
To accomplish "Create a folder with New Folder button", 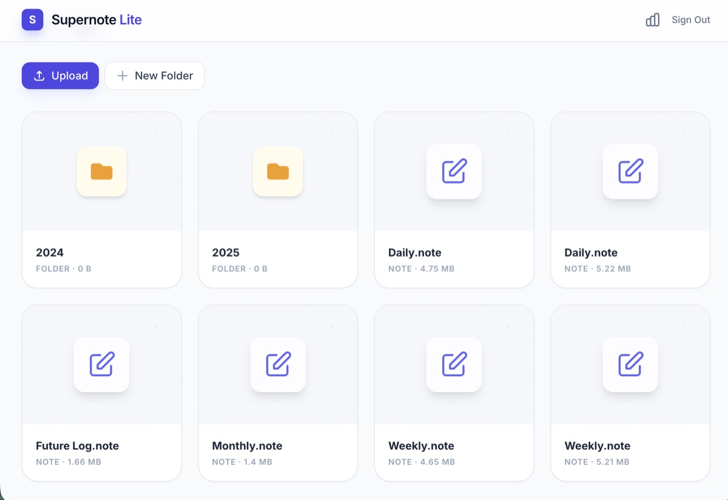I will (155, 76).
